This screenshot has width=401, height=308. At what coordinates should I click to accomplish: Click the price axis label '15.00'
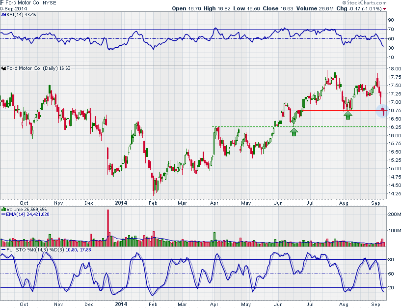pos(394,168)
